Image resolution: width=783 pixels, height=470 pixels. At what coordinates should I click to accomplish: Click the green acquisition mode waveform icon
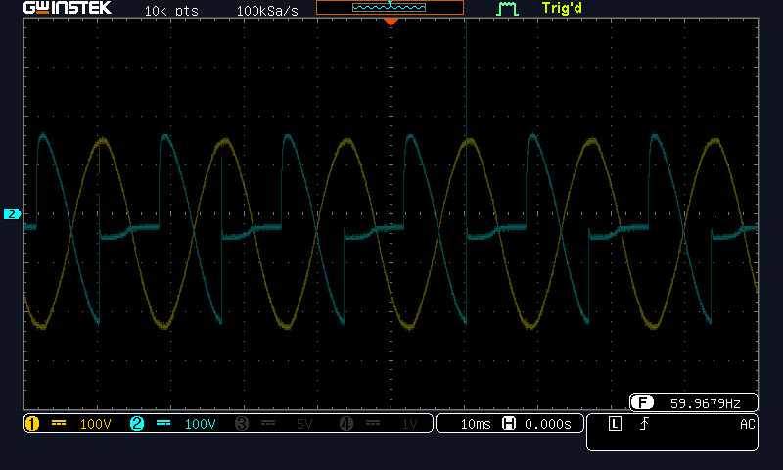pos(506,10)
